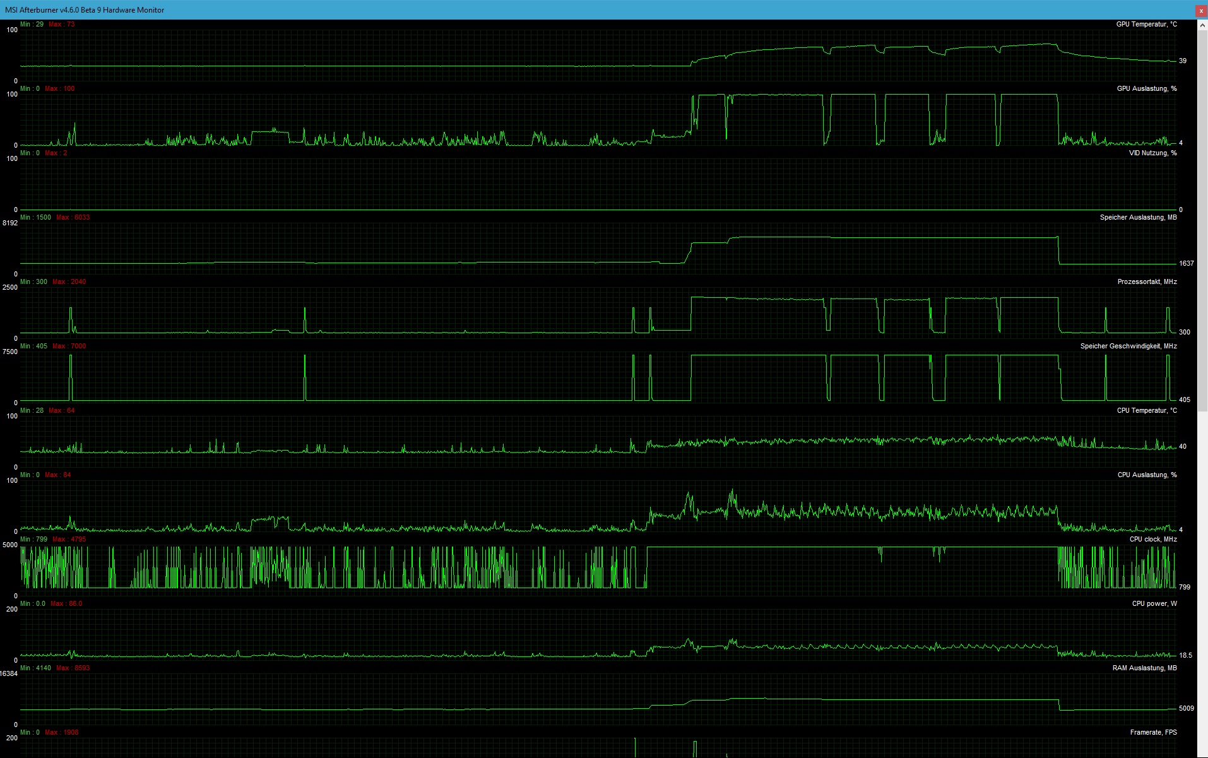Image resolution: width=1208 pixels, height=758 pixels.
Task: Select the CPU Auslastung graph pane
Action: [568, 505]
